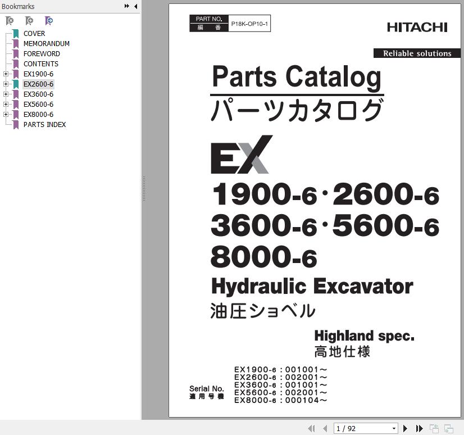Expand the EX1900-6 bookmark node
The height and width of the screenshot is (435, 464).
tap(6, 74)
